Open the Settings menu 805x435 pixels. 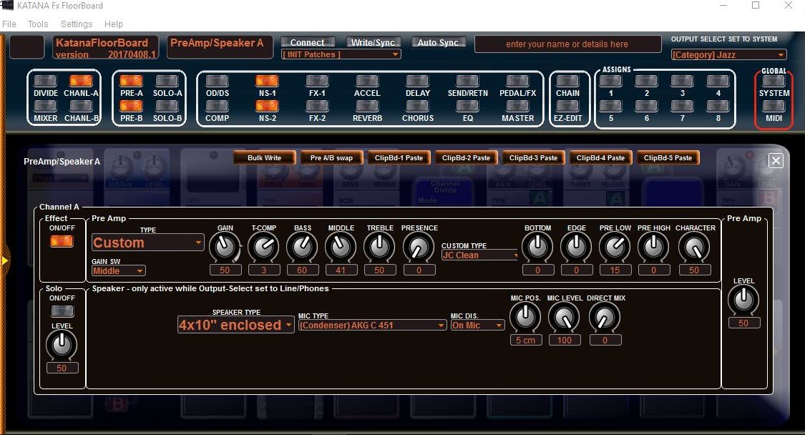(x=77, y=24)
